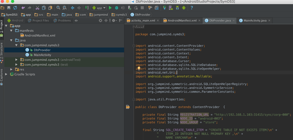
Task: Open Help via question mark icon
Action: click(191, 8)
